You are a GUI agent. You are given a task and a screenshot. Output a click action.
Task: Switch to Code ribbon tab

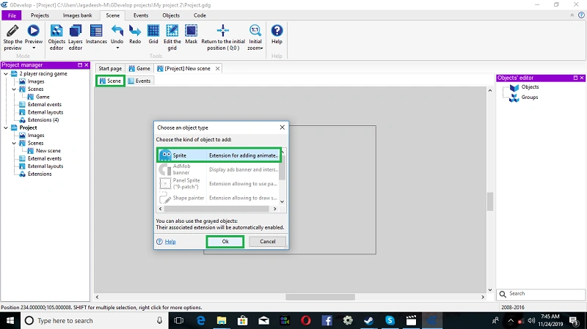200,15
